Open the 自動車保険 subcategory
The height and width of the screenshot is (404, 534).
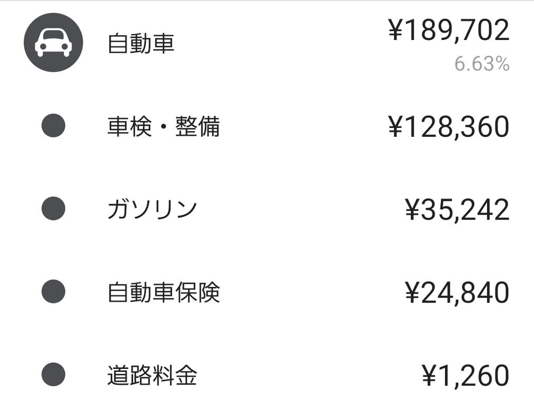coord(267,291)
